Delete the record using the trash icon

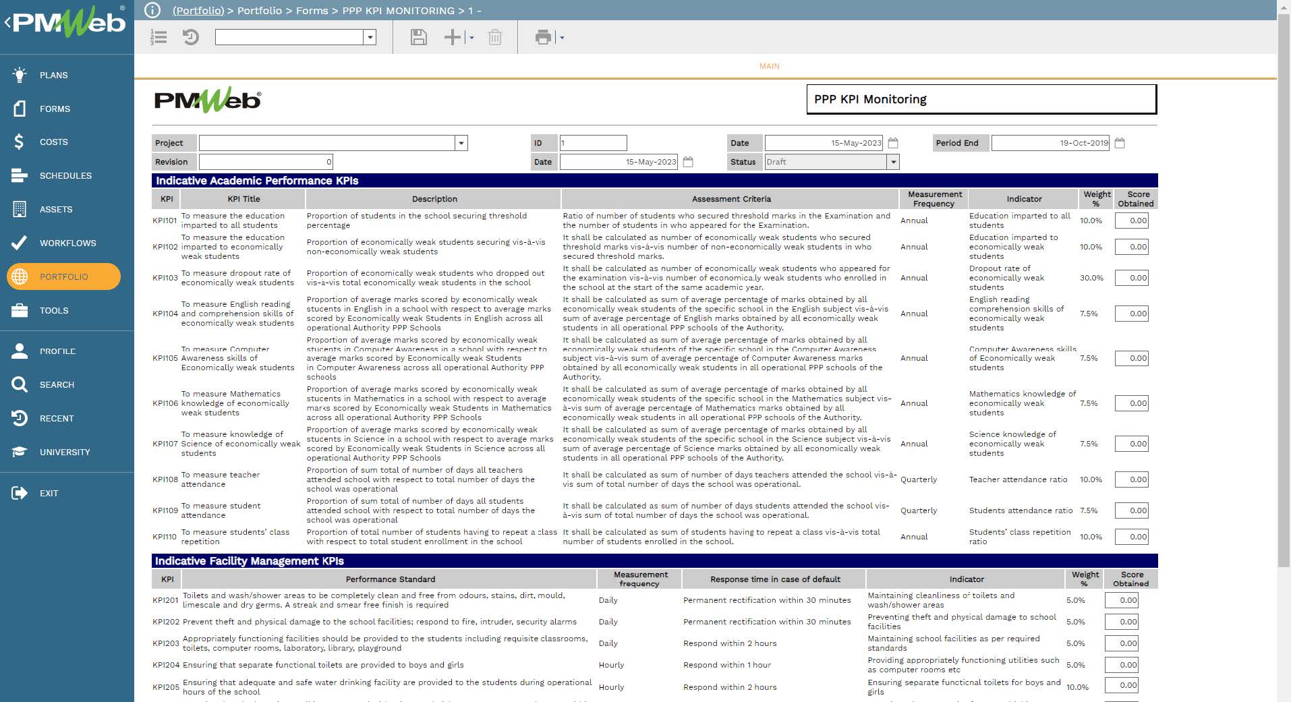point(495,37)
